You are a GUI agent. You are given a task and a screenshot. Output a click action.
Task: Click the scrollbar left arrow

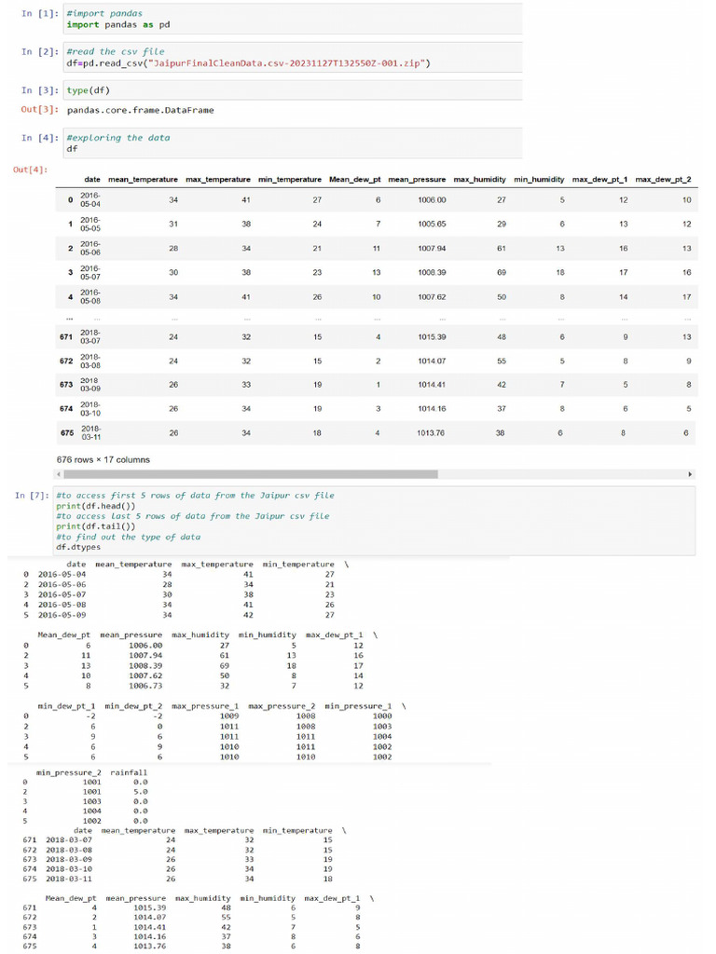click(59, 474)
